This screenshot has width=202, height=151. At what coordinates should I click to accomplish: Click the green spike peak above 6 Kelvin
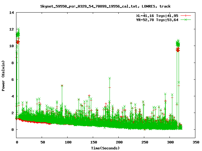click(x=110, y=78)
